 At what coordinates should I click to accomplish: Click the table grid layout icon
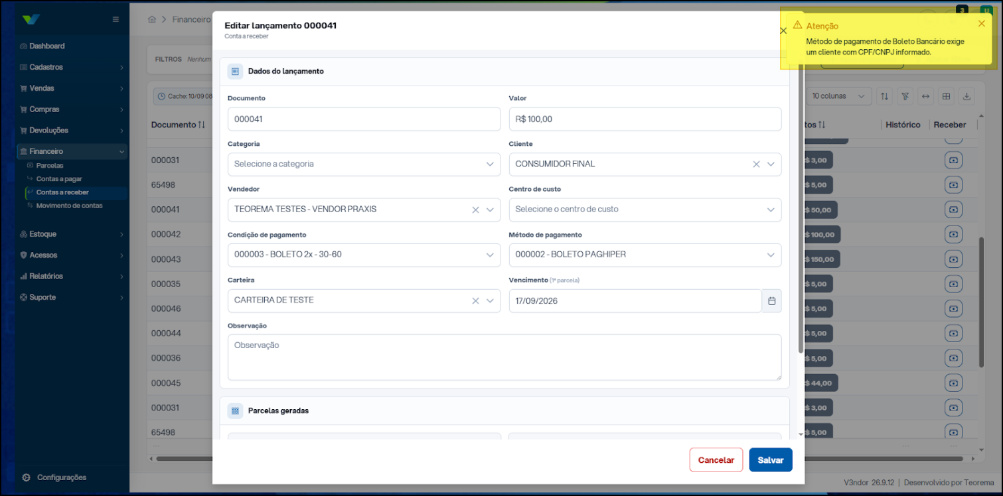[947, 96]
